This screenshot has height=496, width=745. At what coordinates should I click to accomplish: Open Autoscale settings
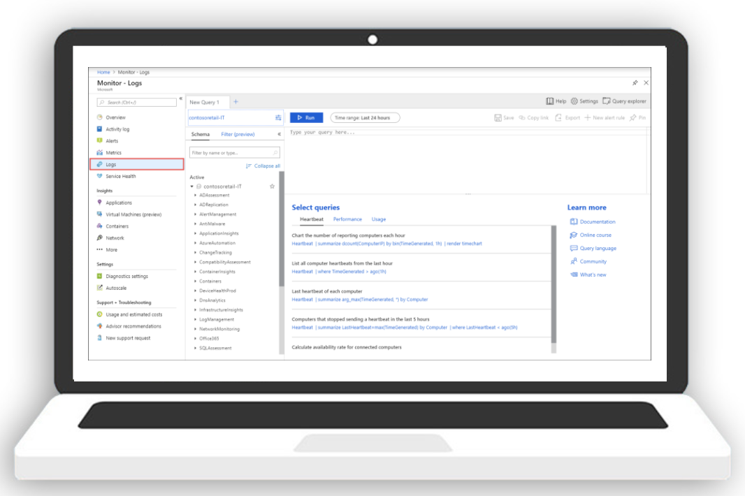coord(116,289)
